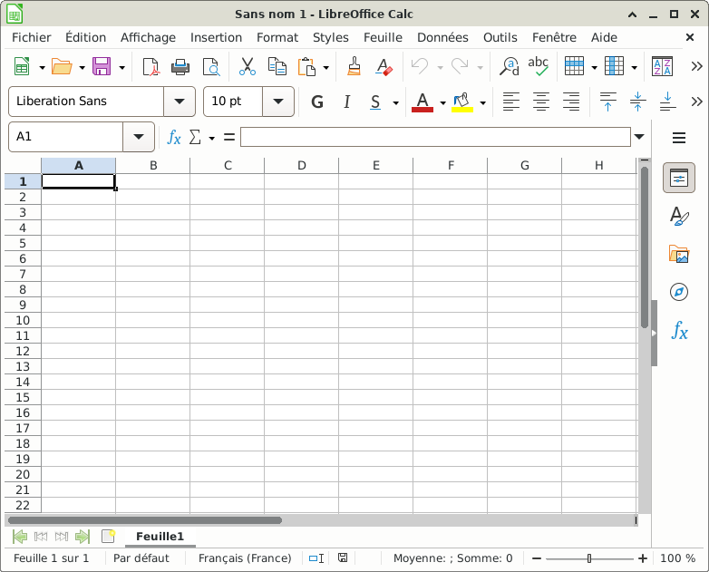This screenshot has height=572, width=709.
Task: Open a file with the folder icon
Action: point(62,67)
